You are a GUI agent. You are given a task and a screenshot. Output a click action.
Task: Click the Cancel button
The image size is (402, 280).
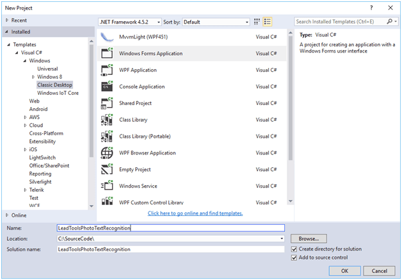pyautogui.click(x=379, y=271)
